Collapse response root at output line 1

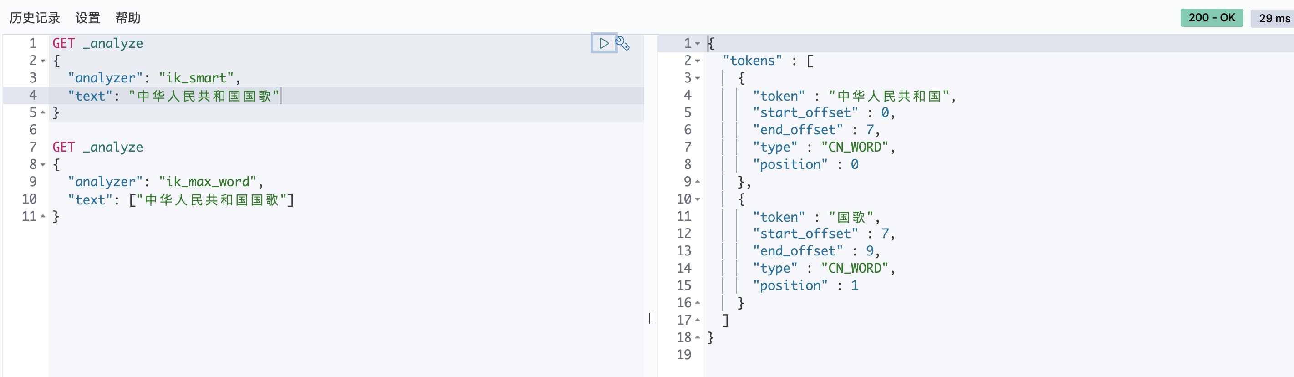click(x=697, y=44)
